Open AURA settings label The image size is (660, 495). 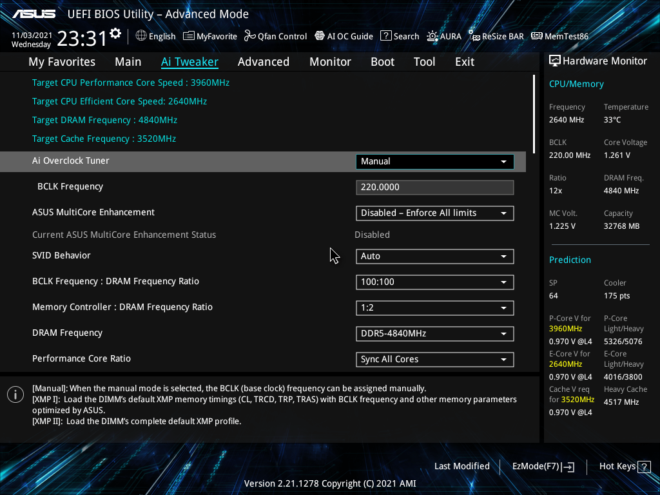pos(451,37)
